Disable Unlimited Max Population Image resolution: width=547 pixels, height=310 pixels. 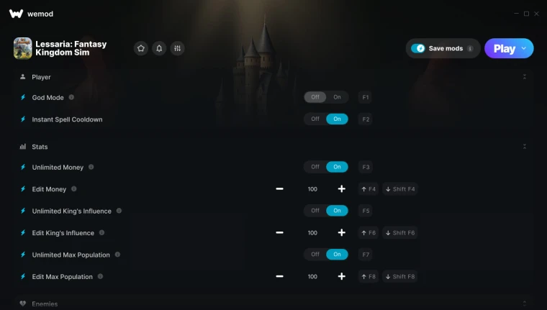coord(315,254)
